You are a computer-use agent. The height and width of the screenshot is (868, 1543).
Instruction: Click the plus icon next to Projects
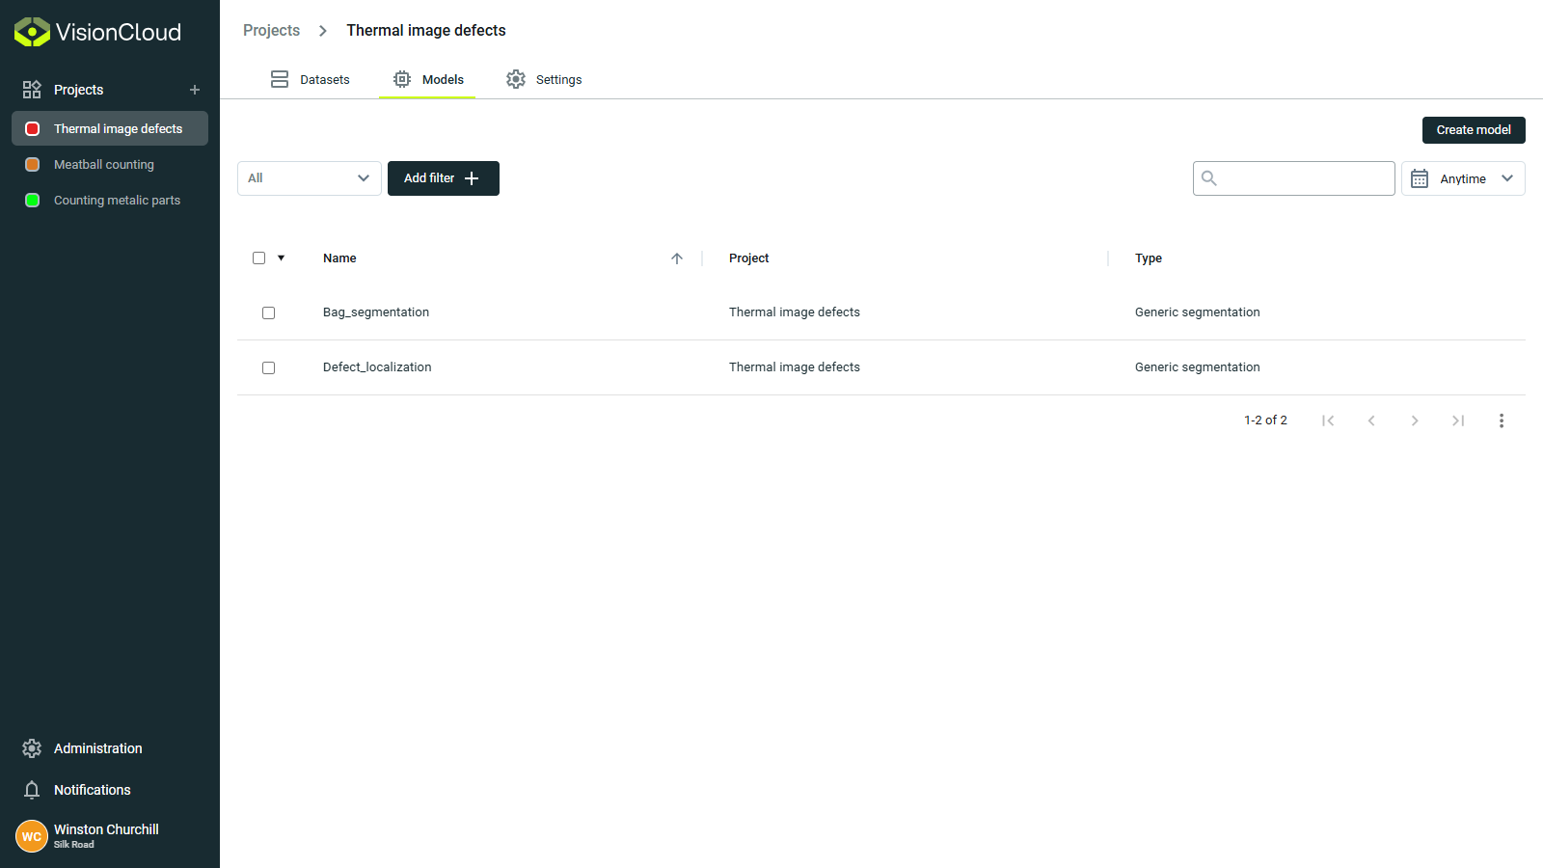click(195, 90)
